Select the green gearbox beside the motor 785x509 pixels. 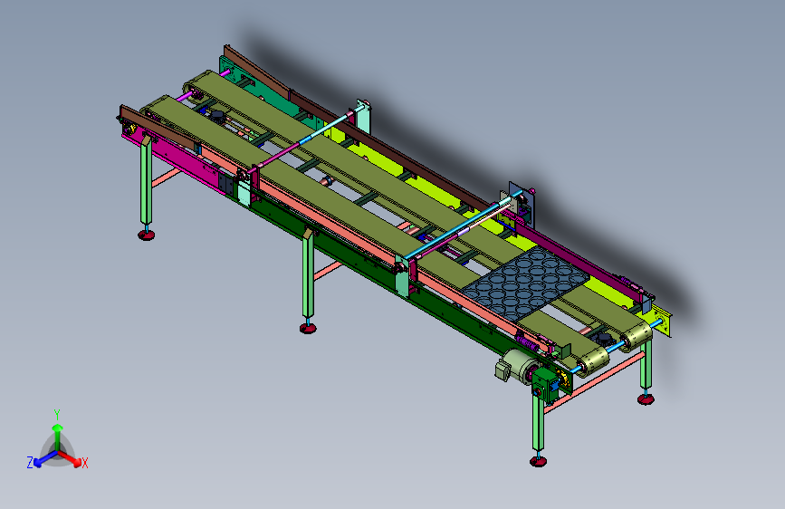pos(543,385)
